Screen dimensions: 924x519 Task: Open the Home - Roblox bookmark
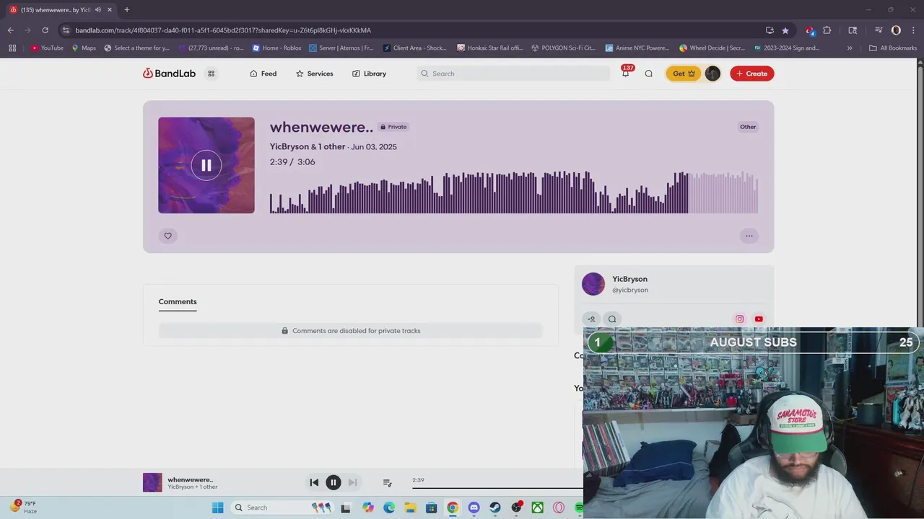(277, 48)
